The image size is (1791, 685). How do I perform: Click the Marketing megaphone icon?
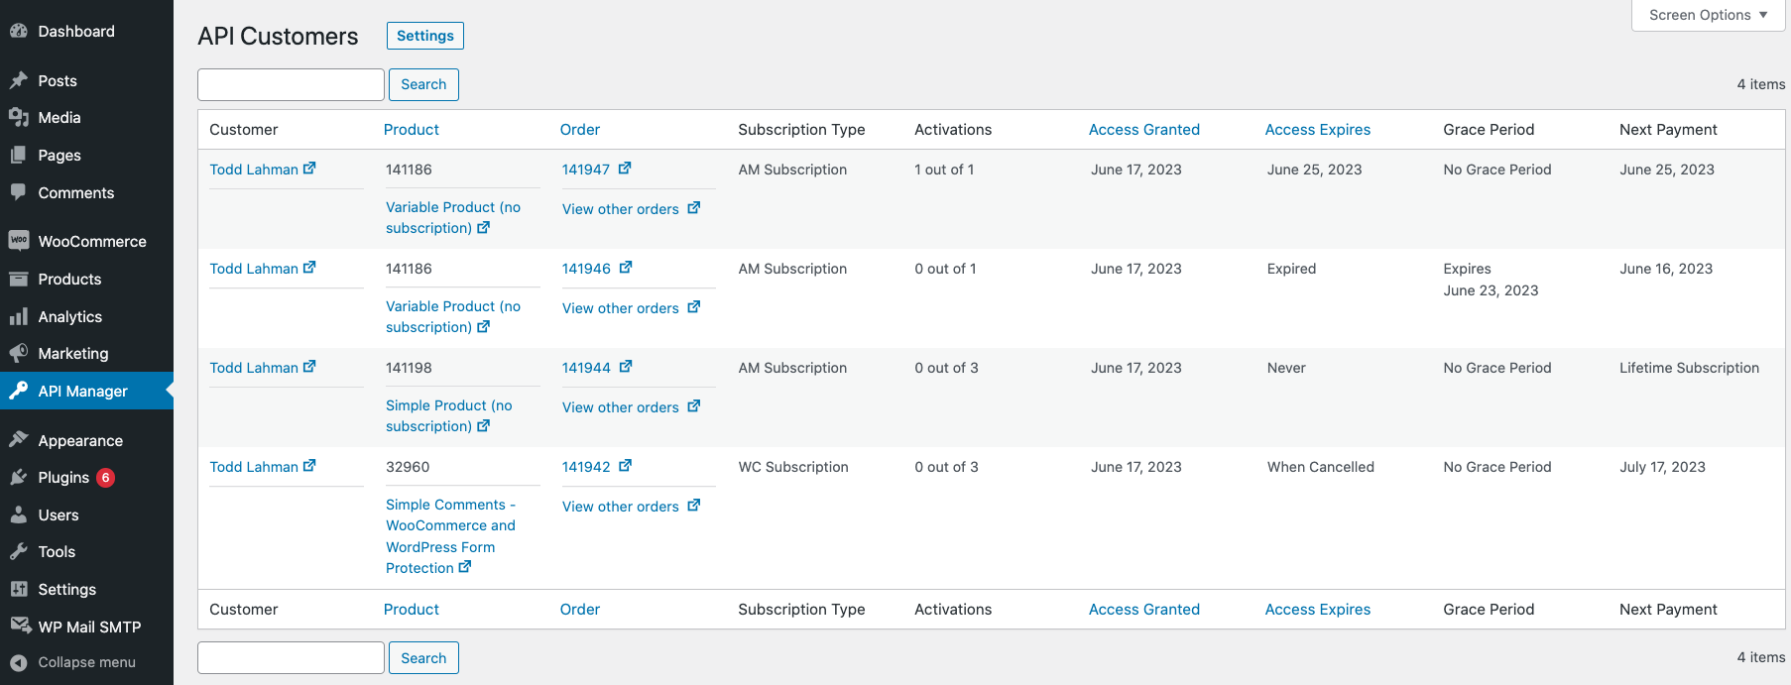[19, 353]
